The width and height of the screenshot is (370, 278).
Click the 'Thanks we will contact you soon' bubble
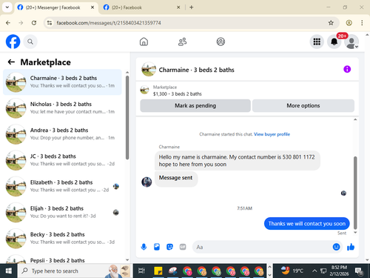coord(306,224)
